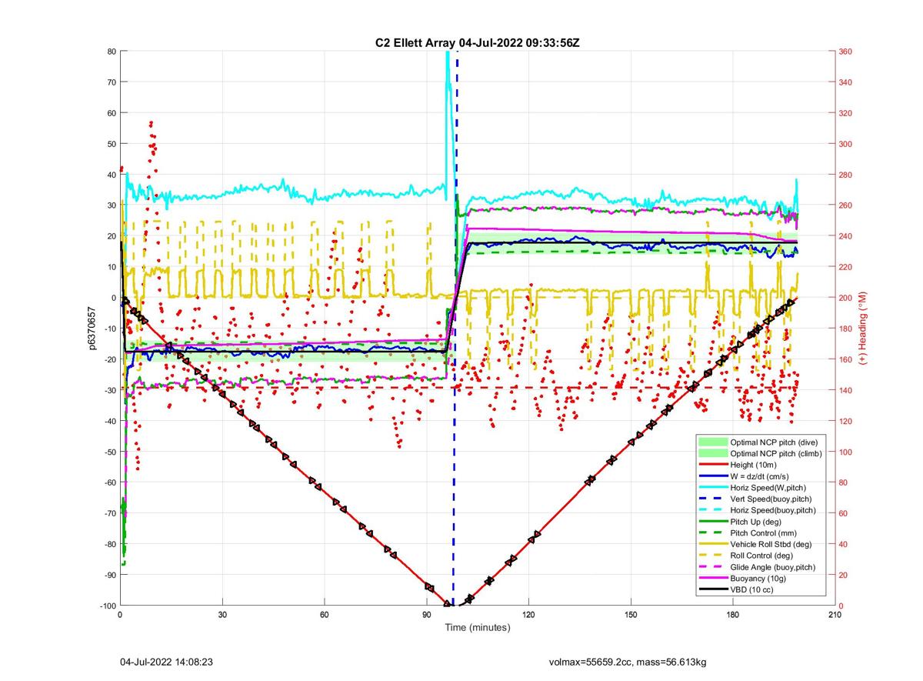Click the footer timestamp "04-Jul-2022 14:08:23"

pos(166,661)
